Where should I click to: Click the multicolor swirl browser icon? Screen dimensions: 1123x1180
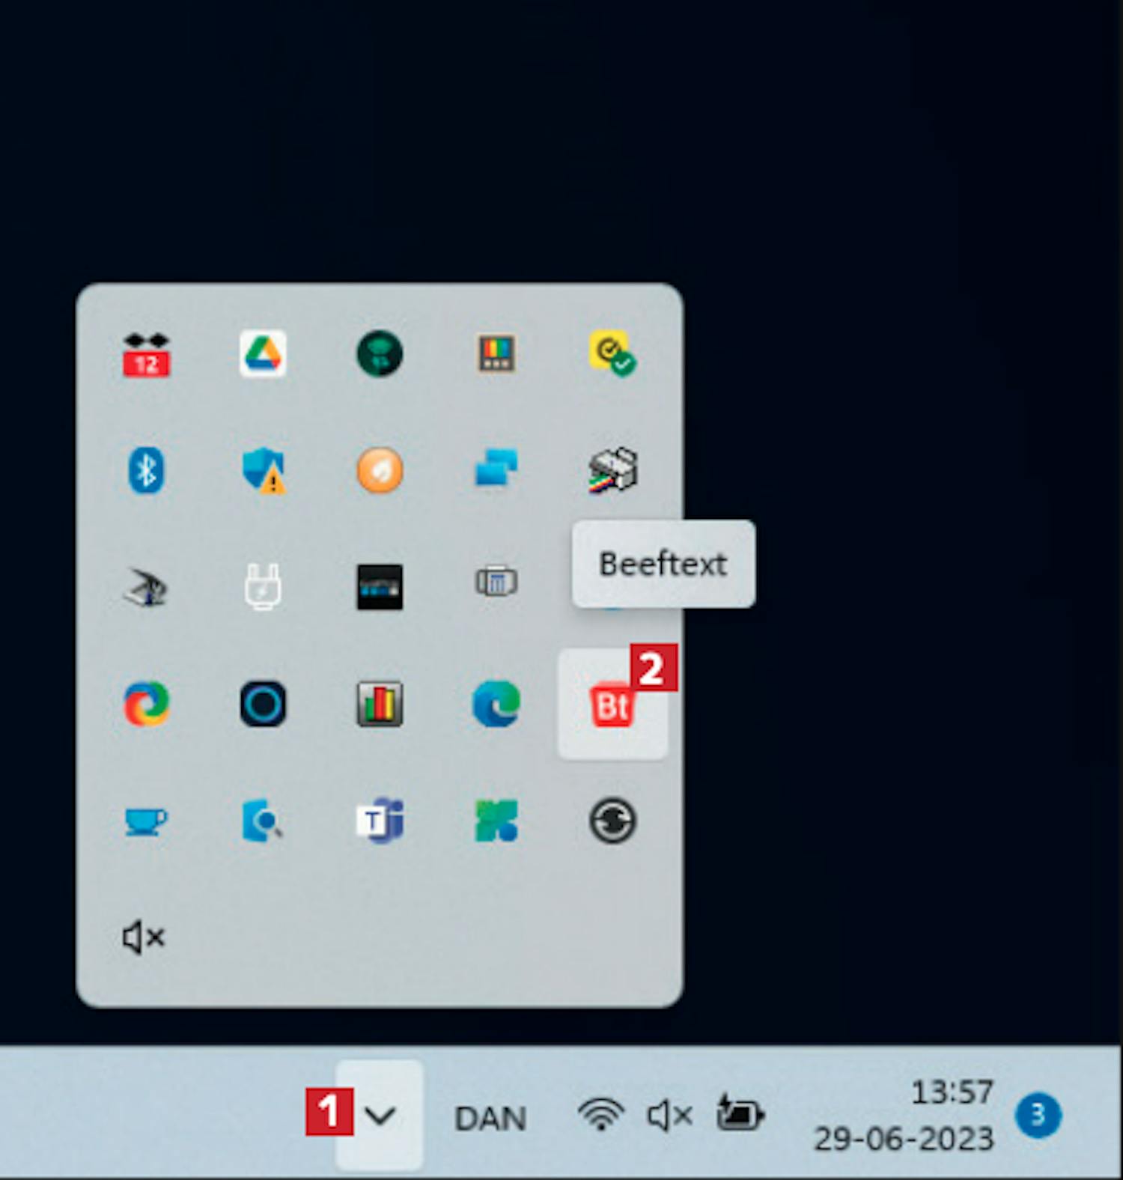(x=147, y=704)
